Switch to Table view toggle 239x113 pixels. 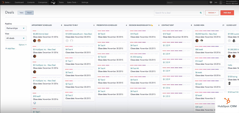click(x=21, y=13)
